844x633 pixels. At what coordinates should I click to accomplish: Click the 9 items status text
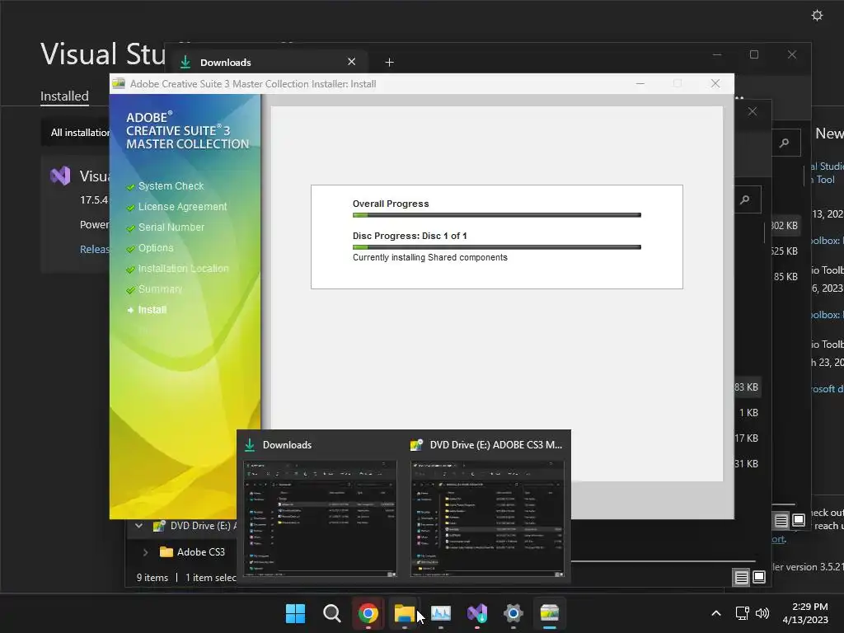click(152, 578)
